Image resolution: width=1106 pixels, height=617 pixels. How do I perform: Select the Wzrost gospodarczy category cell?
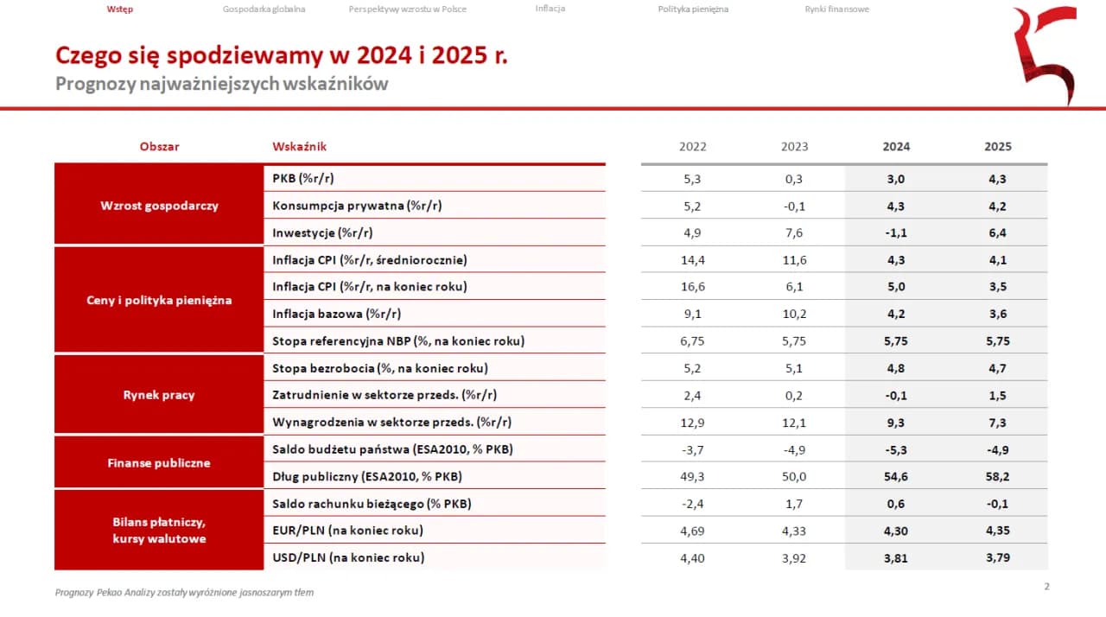(159, 206)
